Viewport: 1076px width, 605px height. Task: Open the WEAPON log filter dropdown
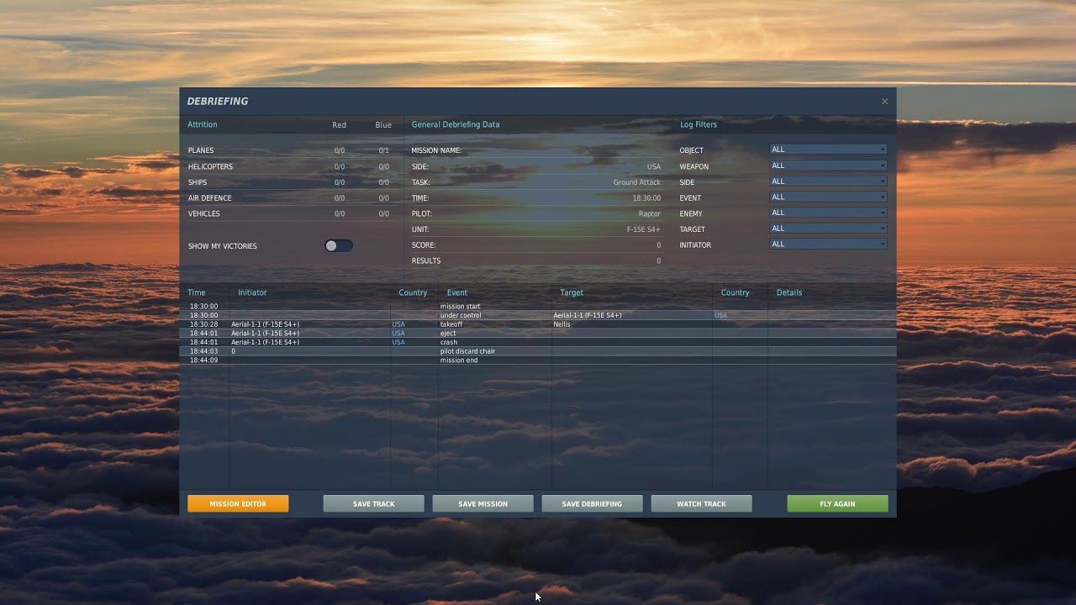(x=828, y=166)
